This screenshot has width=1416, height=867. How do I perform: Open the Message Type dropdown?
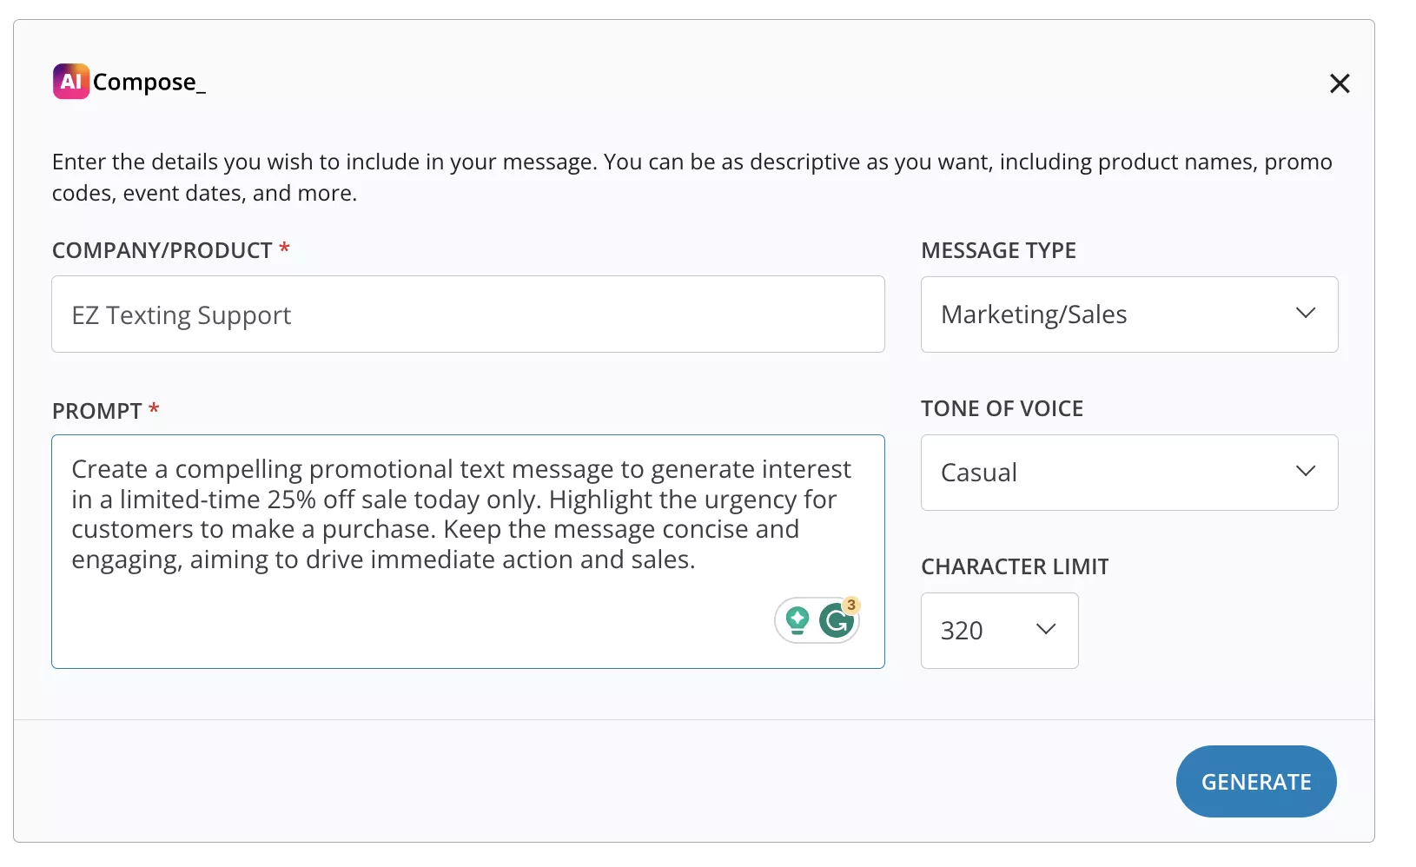pos(1129,314)
